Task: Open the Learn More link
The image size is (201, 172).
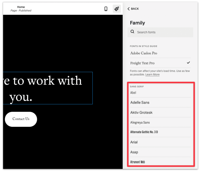Action: (x=152, y=74)
